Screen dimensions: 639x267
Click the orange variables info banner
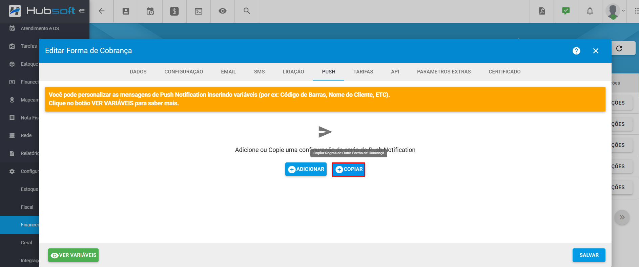pos(325,99)
